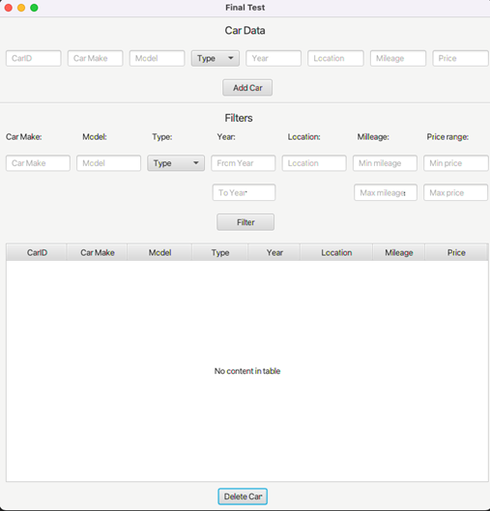
Task: Click the Max mileage filter field
Action: [386, 192]
